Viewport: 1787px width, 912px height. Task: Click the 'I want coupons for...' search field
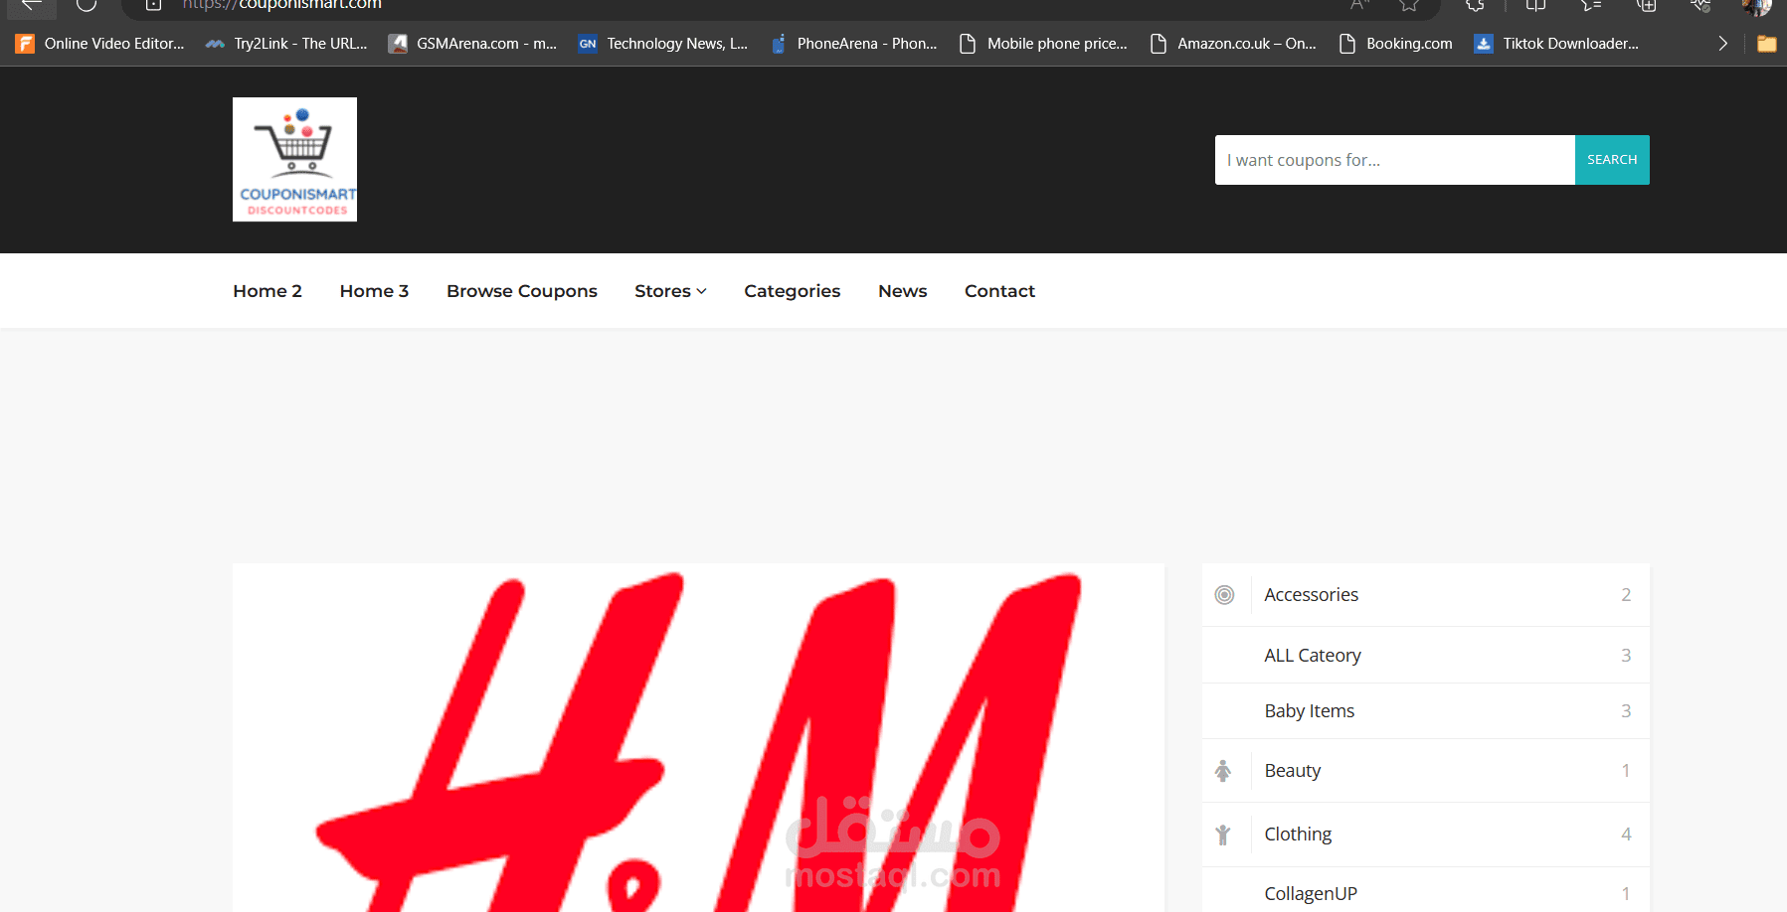[x=1394, y=160]
